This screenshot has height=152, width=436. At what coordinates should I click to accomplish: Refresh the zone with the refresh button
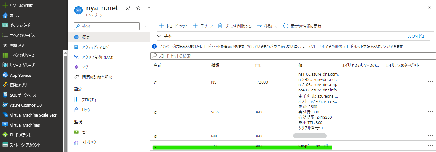pyautogui.click(x=302, y=26)
